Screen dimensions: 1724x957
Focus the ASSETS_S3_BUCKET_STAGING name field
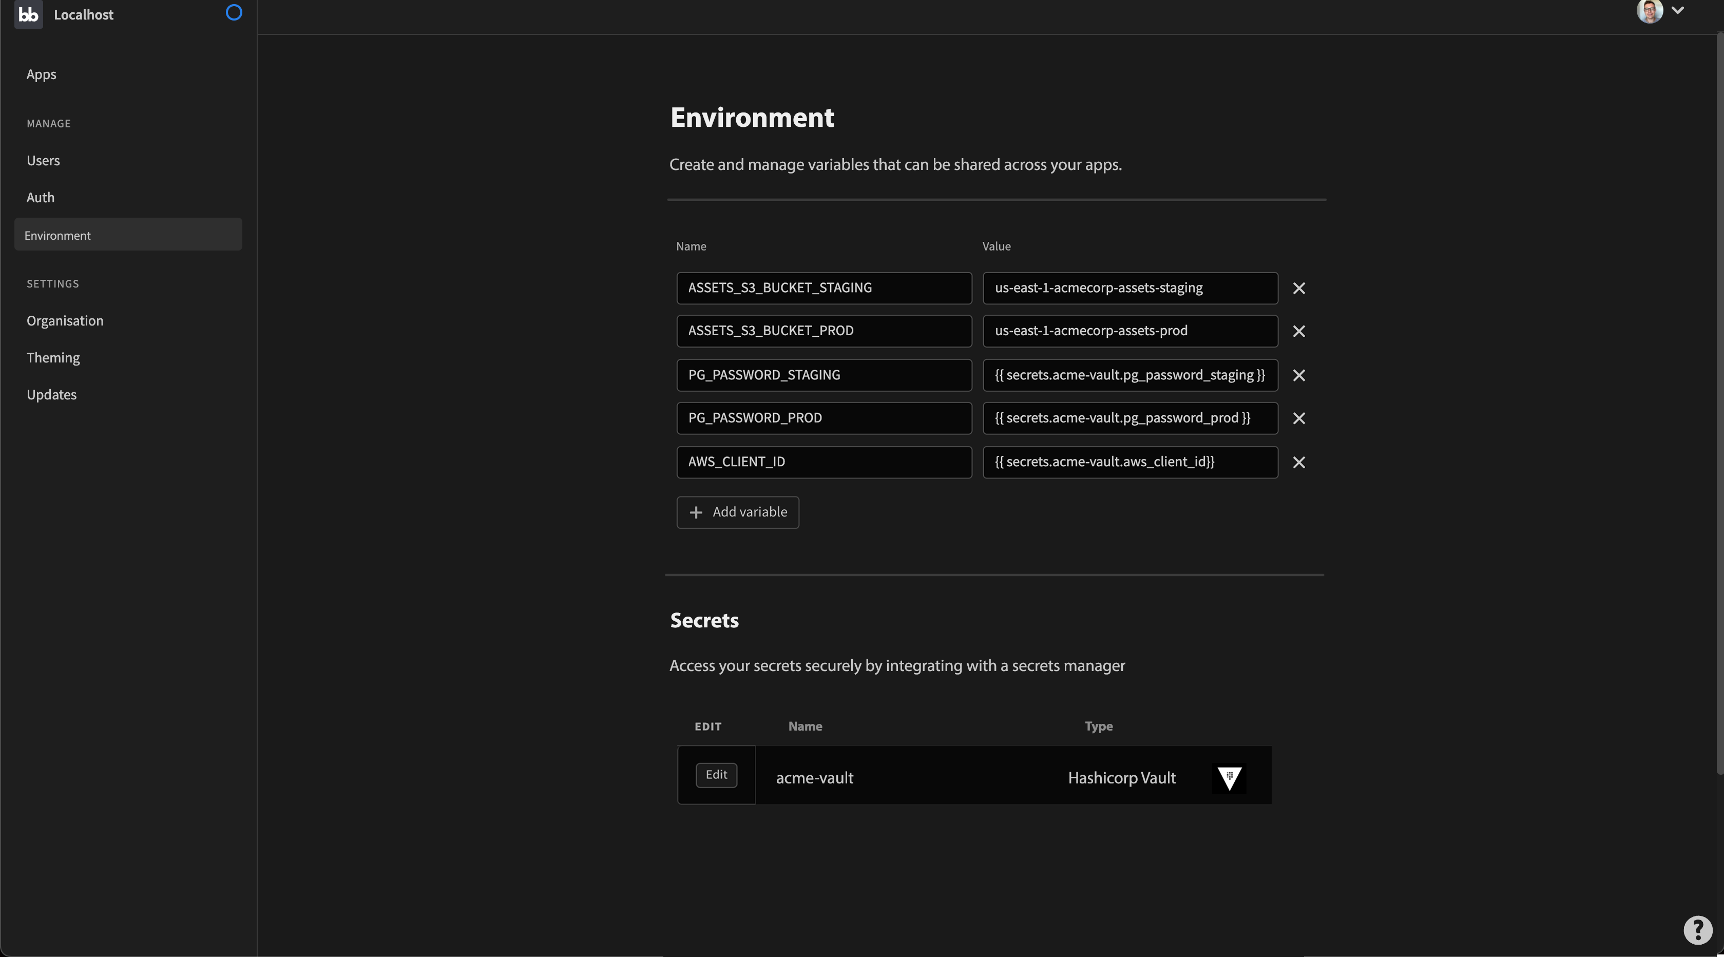coord(824,288)
